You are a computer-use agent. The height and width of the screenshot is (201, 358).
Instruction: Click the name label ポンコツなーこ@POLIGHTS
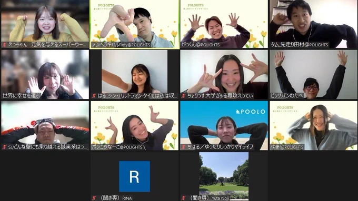pos(117,147)
